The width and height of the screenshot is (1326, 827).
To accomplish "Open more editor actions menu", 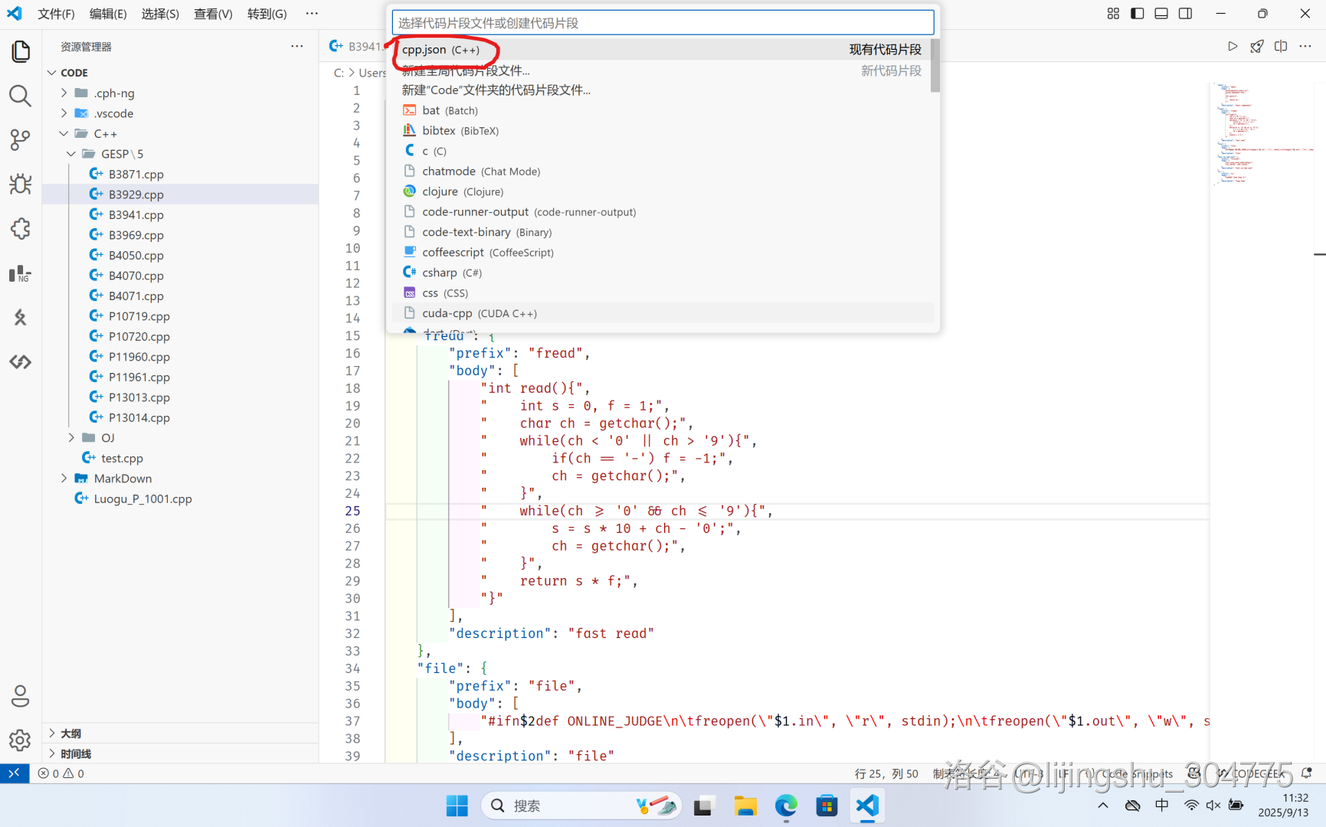I will (x=1305, y=46).
